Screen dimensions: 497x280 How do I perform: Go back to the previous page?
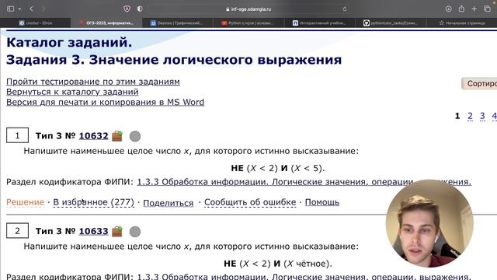pos(31,9)
